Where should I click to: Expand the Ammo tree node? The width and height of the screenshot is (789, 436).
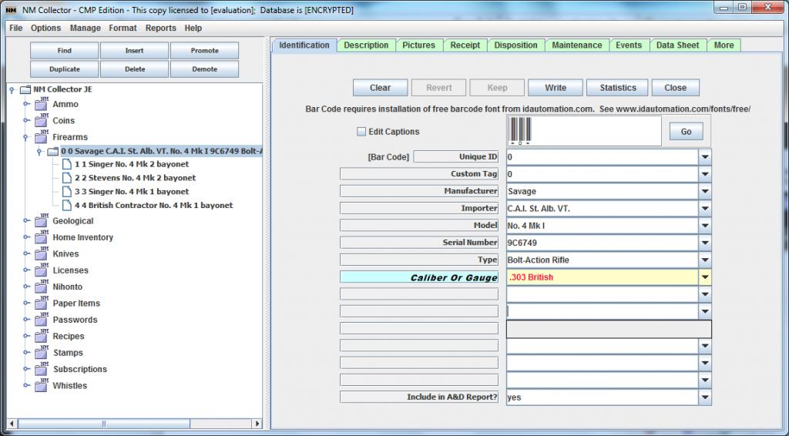pyautogui.click(x=26, y=104)
